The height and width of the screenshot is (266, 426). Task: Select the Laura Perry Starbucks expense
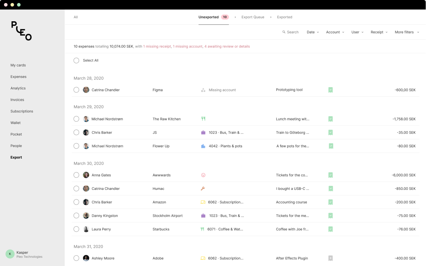tap(77, 229)
